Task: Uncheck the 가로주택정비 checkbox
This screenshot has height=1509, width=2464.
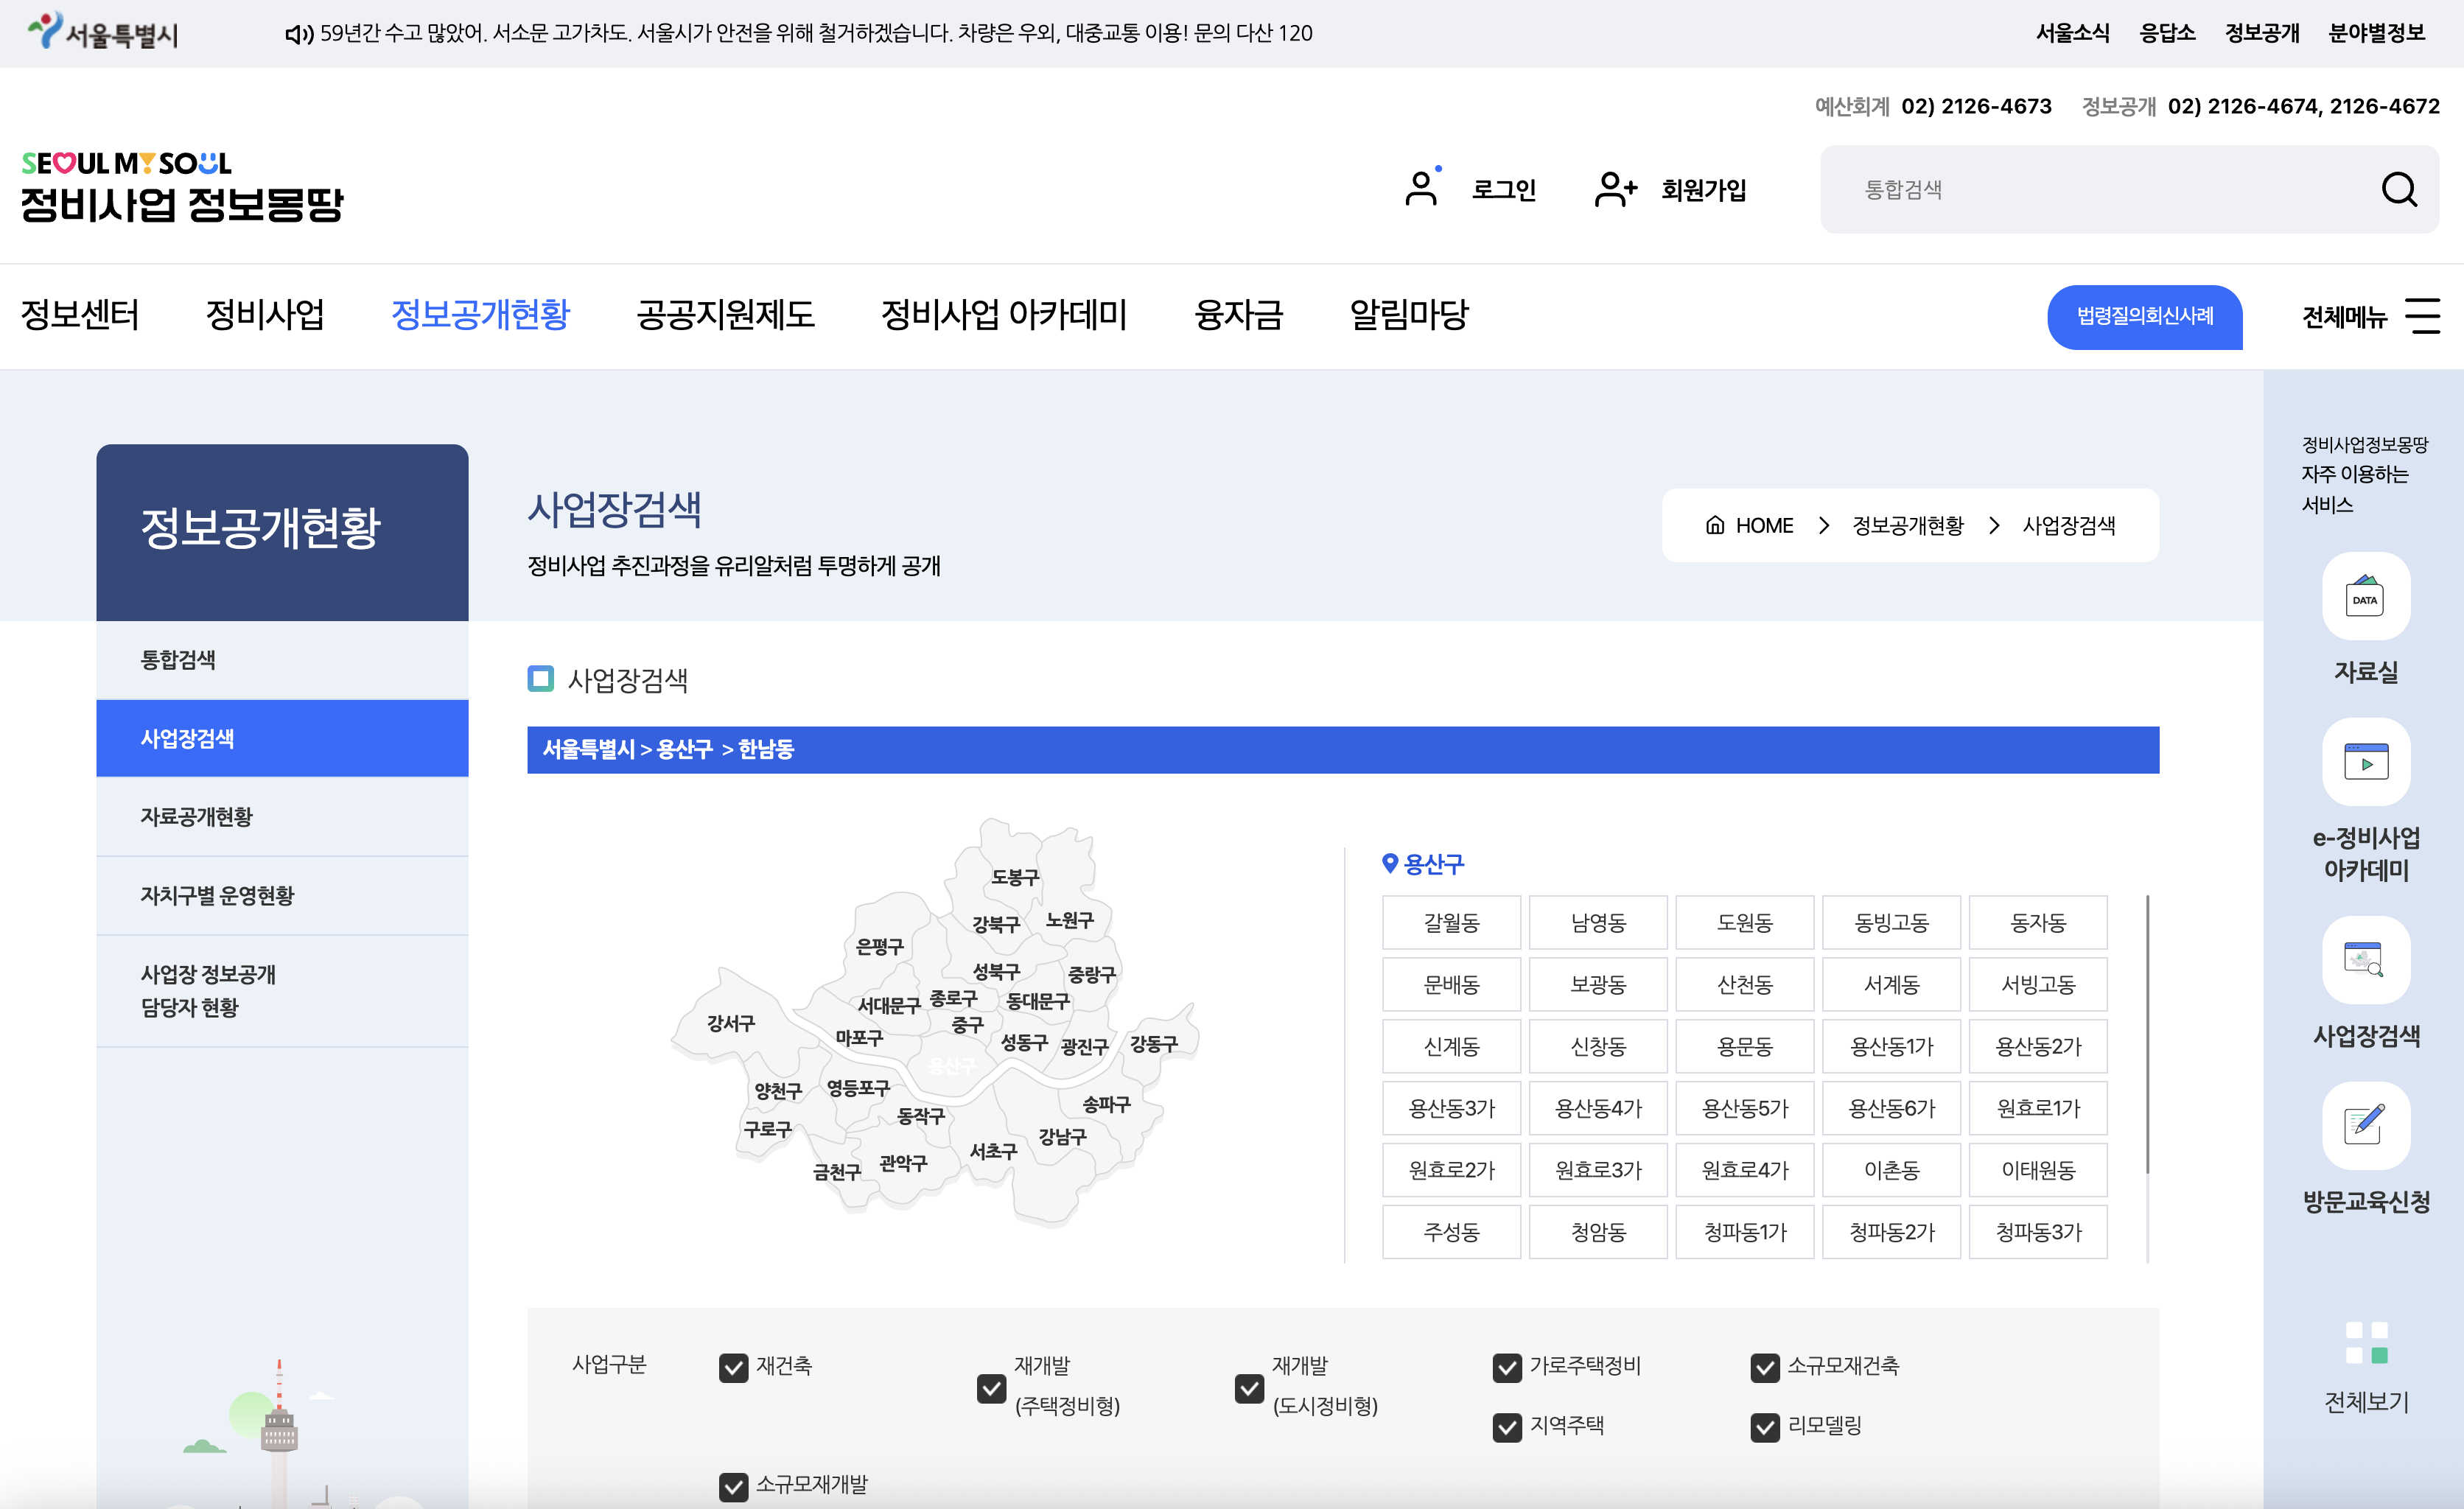Action: (1506, 1367)
